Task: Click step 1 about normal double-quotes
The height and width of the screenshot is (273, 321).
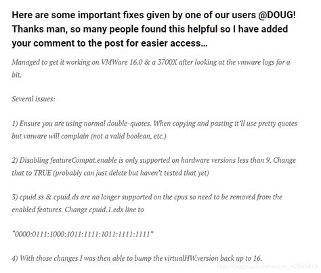Action: pyautogui.click(x=154, y=124)
